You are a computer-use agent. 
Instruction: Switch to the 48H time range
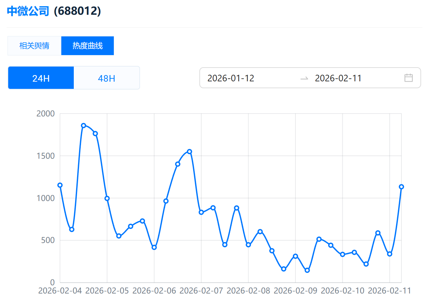107,78
